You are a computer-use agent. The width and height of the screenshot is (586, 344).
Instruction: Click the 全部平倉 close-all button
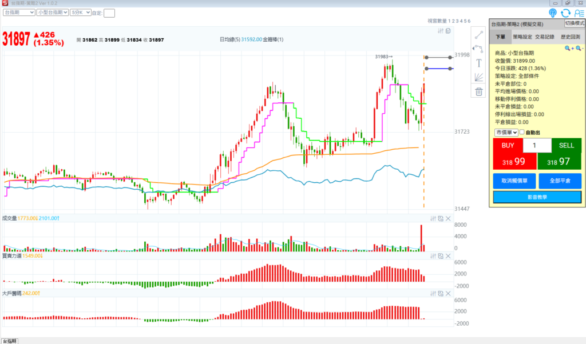click(x=560, y=181)
